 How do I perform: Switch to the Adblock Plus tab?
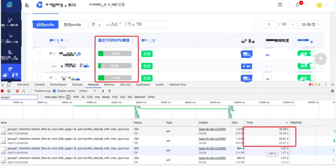pyautogui.click(x=177, y=85)
